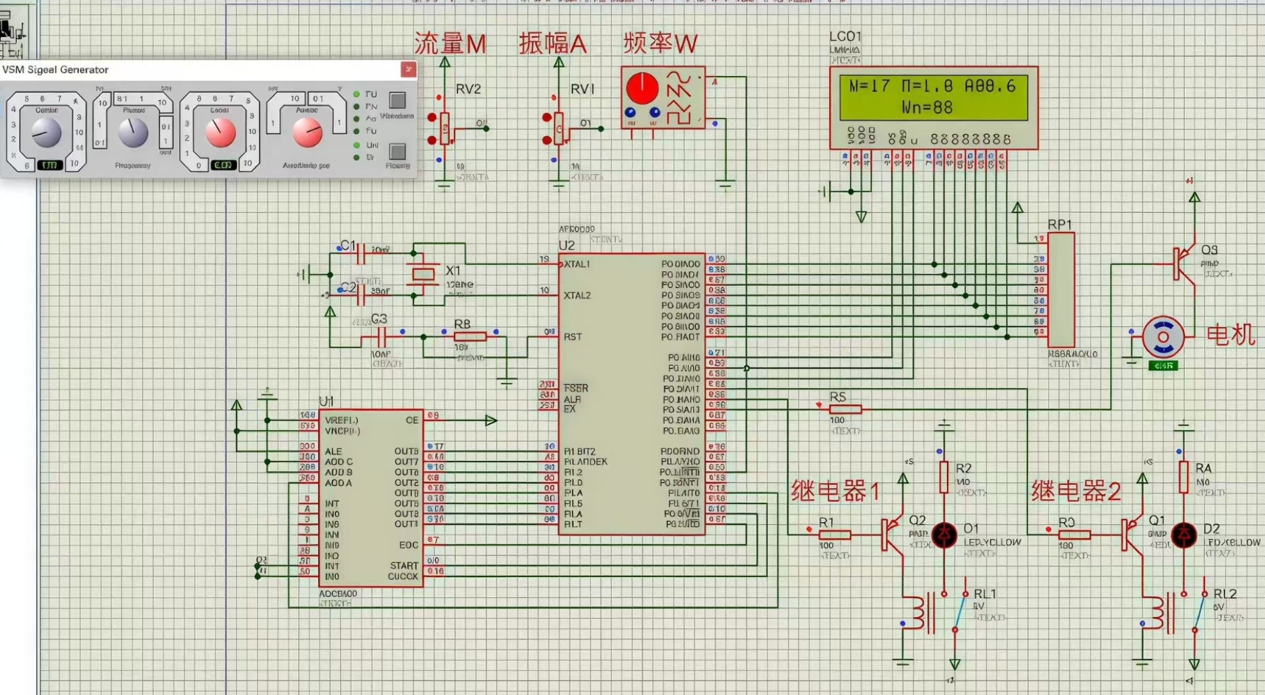Select the RP1 resistor pack component

1061,290
